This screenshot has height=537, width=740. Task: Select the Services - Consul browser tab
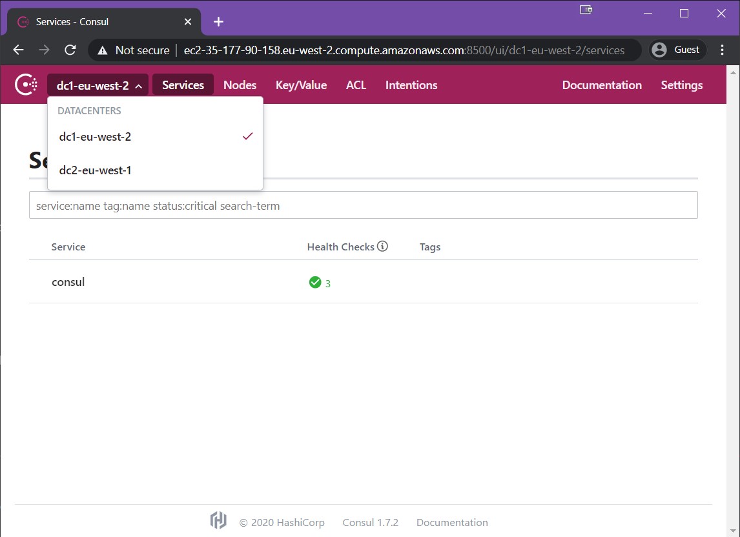point(104,22)
